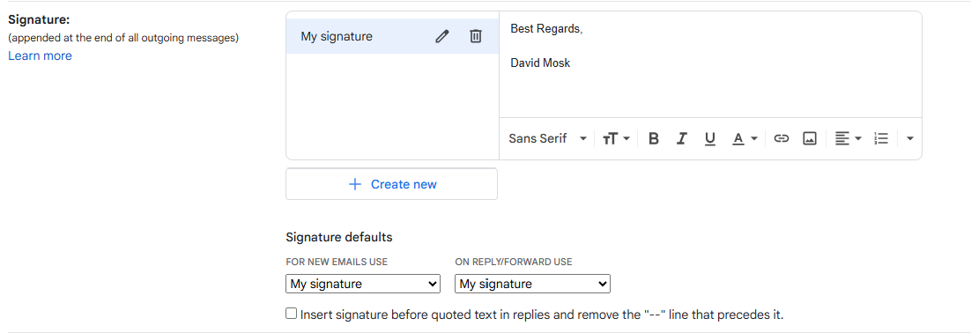The width and height of the screenshot is (971, 333).
Task: Open 'On reply/forward use' signature dropdown
Action: pos(532,284)
